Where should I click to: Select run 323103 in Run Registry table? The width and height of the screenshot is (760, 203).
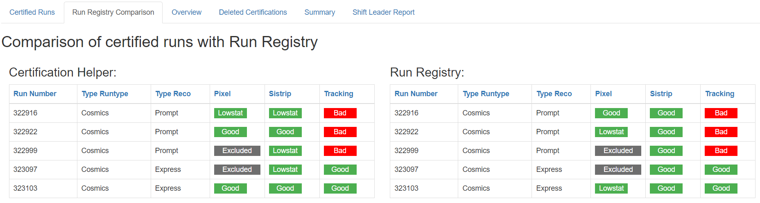click(x=407, y=188)
